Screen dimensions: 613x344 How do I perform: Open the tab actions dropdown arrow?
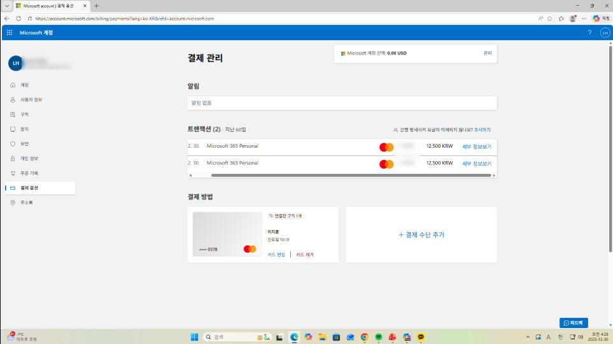pos(6,6)
